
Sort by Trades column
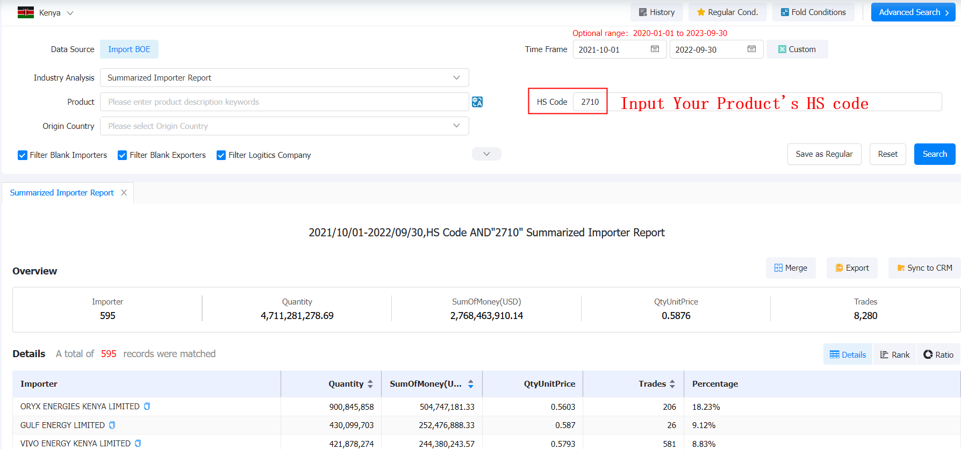click(x=672, y=384)
